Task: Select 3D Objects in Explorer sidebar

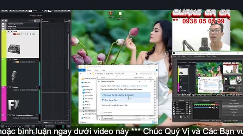Action: [88, 90]
